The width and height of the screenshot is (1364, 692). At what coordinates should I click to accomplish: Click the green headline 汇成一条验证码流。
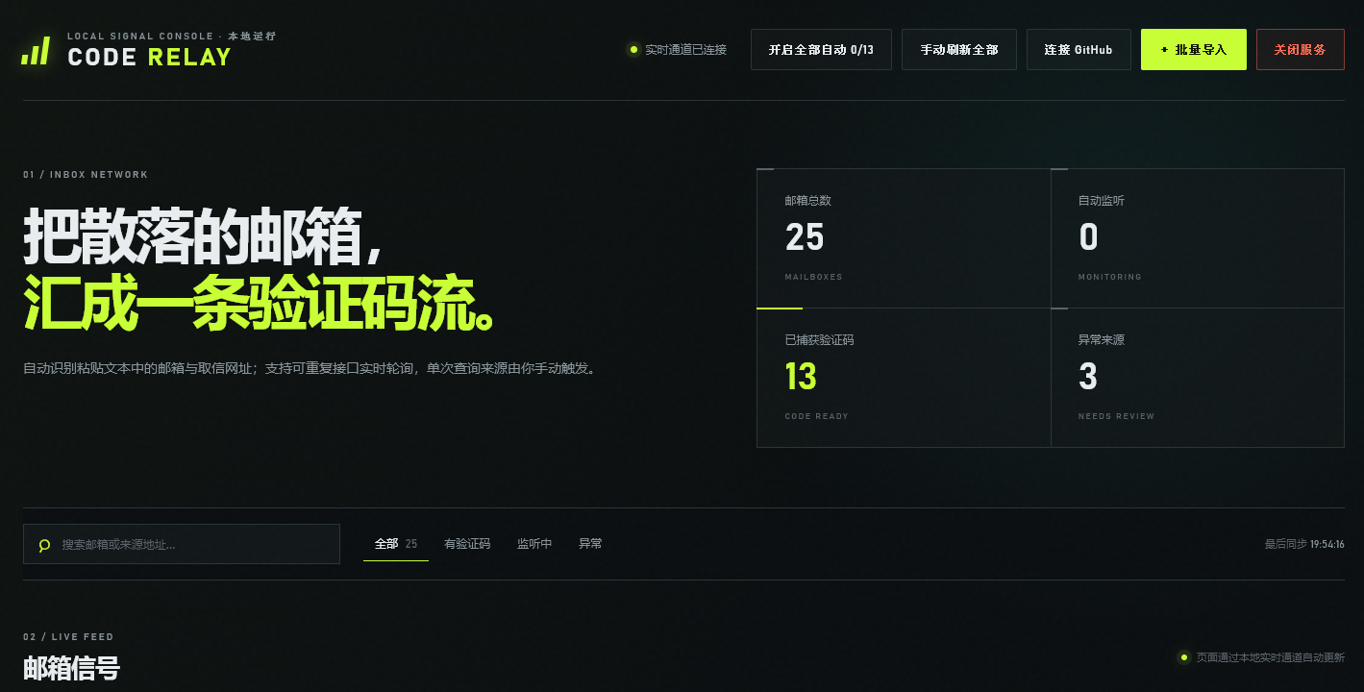[260, 303]
